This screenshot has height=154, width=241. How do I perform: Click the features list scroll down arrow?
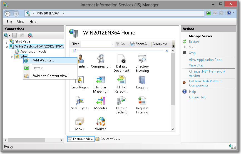click(x=173, y=129)
